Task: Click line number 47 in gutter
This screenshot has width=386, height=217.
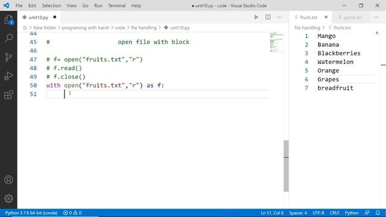Action: (x=33, y=60)
